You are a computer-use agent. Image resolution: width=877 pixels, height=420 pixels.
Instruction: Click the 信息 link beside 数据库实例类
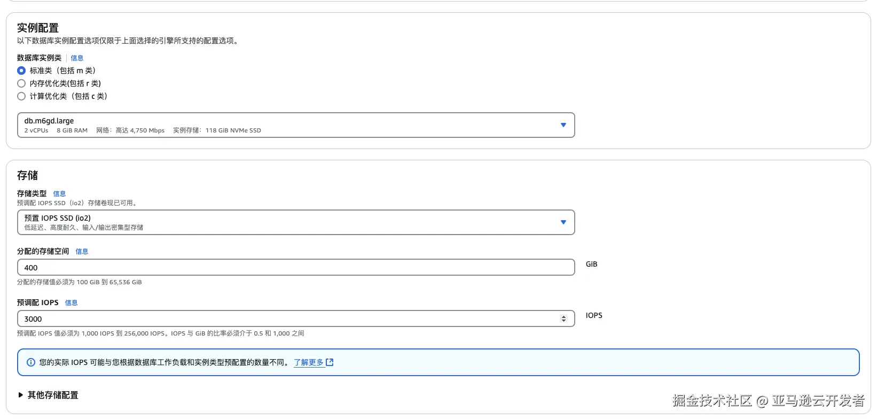(x=77, y=58)
